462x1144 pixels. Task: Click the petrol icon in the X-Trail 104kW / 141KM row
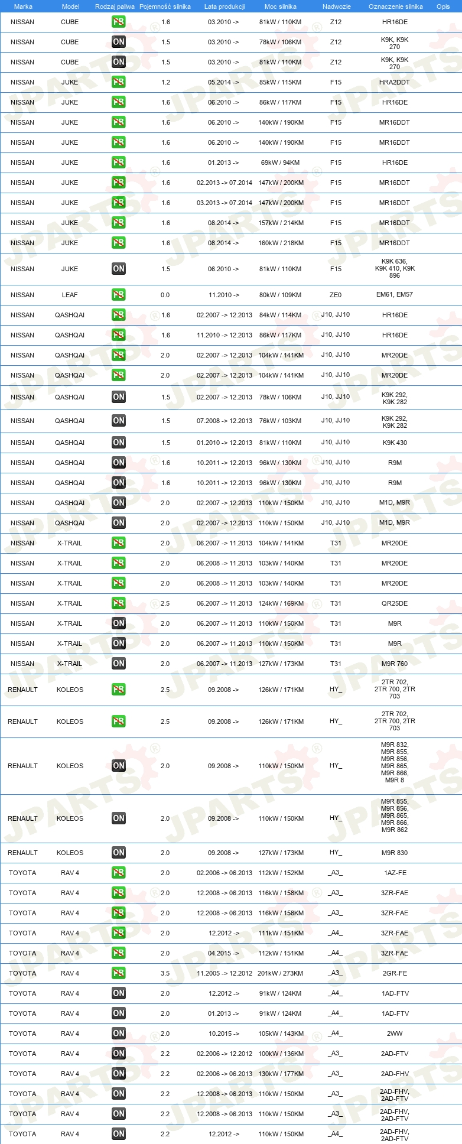[x=119, y=543]
